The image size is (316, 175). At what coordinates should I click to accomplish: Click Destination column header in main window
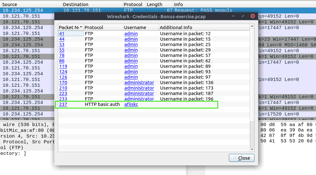pyautogui.click(x=93, y=4)
